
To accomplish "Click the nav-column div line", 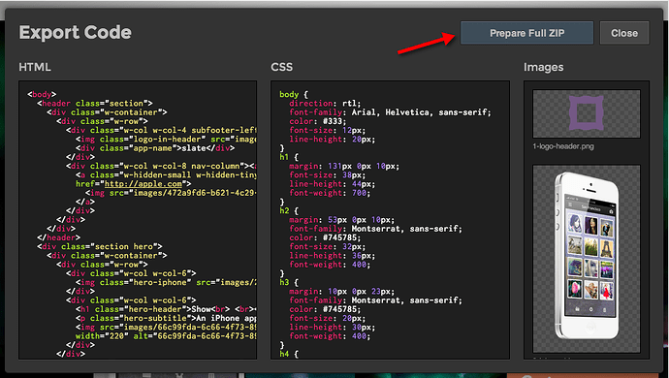I will 161,166.
